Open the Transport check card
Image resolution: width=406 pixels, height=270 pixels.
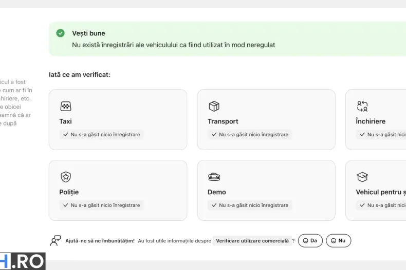[x=266, y=119]
